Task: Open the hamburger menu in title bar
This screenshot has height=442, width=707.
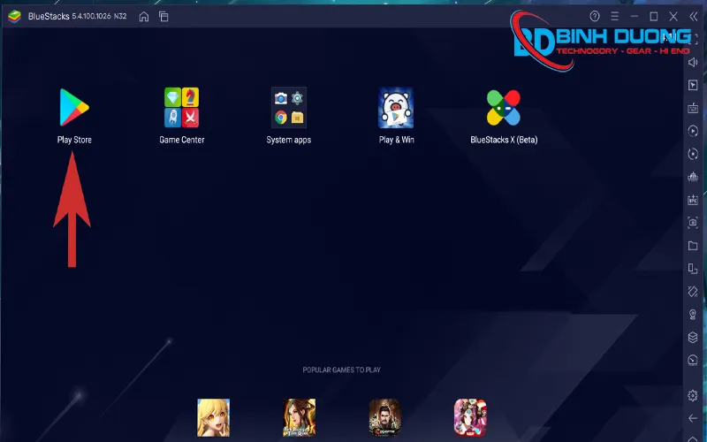Action: pos(614,16)
